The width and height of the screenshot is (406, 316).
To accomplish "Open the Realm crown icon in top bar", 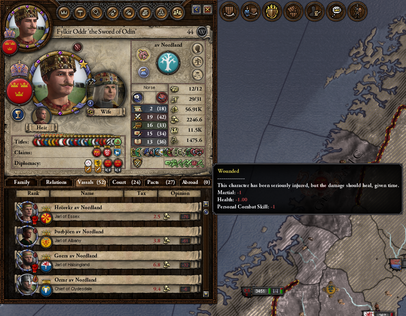I will (64, 12).
